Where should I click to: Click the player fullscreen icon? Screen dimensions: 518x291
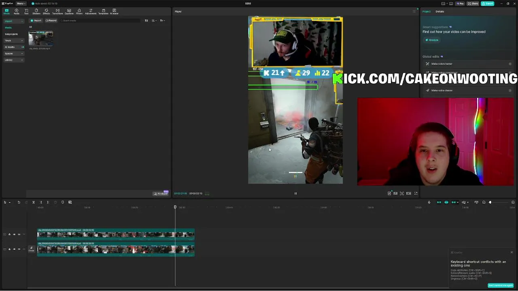[x=416, y=193]
